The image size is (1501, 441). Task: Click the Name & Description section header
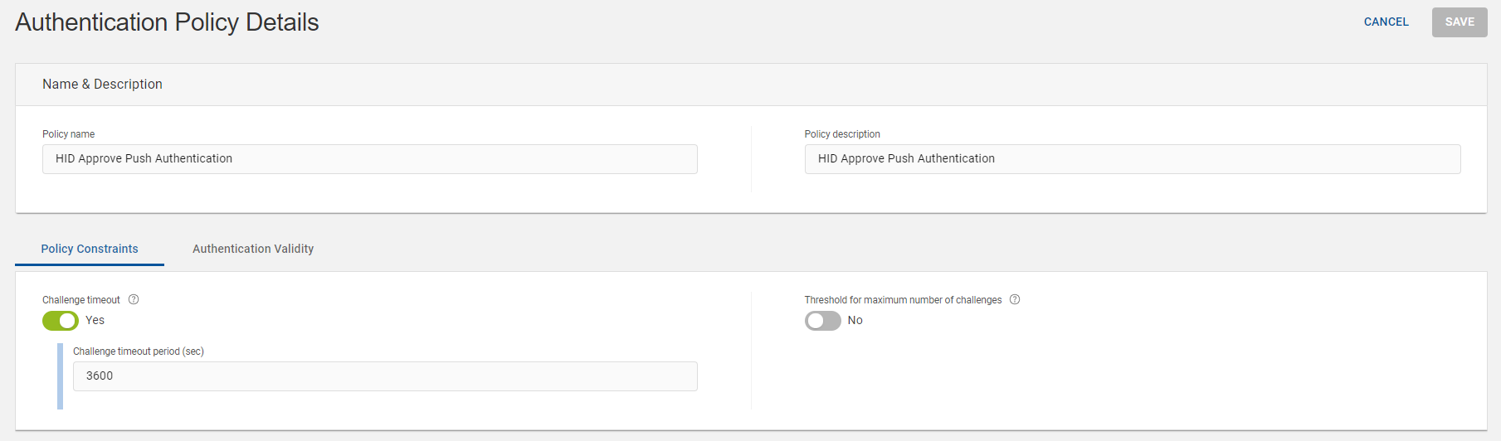coord(103,85)
